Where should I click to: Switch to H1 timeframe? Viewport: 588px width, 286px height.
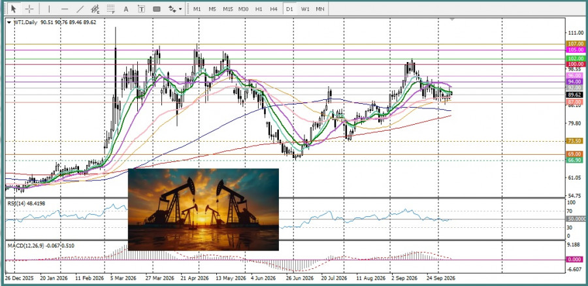pyautogui.click(x=258, y=9)
